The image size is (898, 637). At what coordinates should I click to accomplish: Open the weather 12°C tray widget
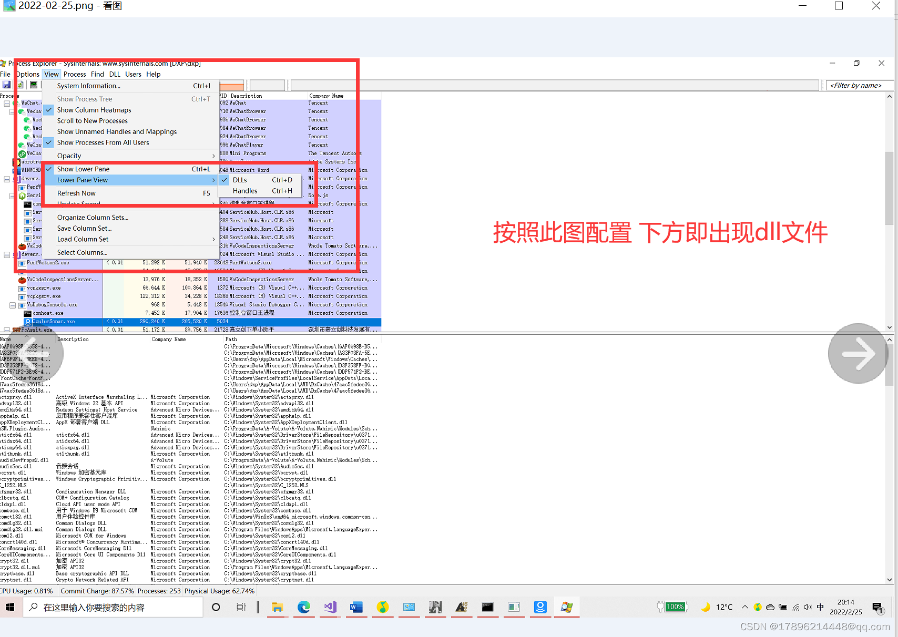click(x=717, y=607)
